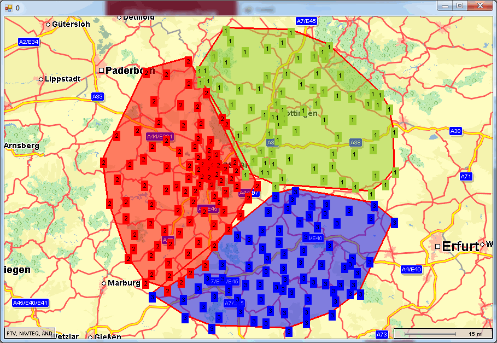Click the Gießen city label

(x=110, y=336)
